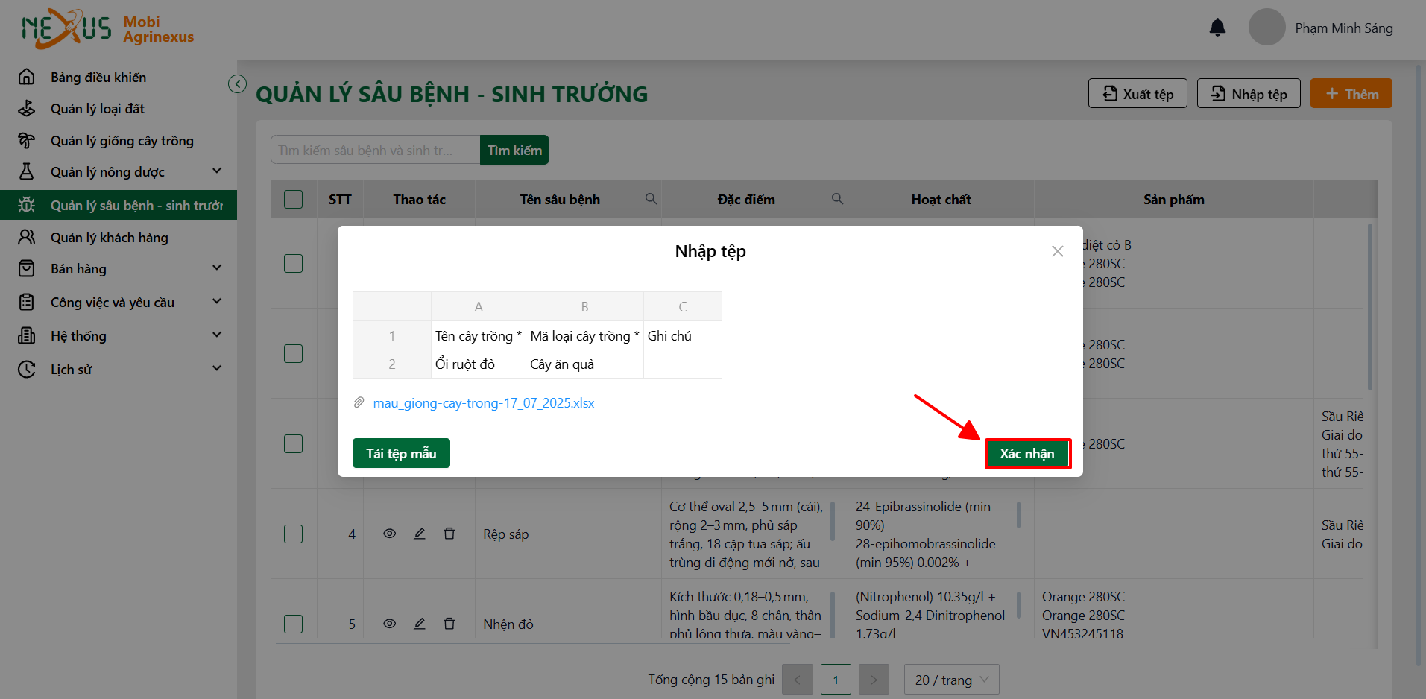This screenshot has height=699, width=1426.
Task: Select the checkbox for row 4 Rệp sáp
Action: click(x=294, y=534)
